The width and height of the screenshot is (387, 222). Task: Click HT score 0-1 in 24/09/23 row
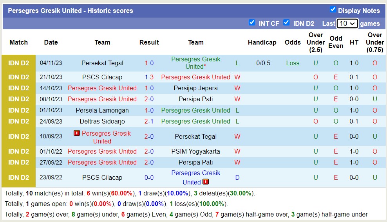[354, 121]
